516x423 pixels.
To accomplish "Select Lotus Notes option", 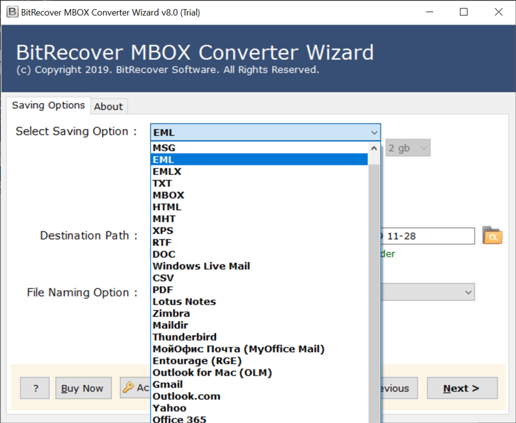I will click(x=259, y=302).
